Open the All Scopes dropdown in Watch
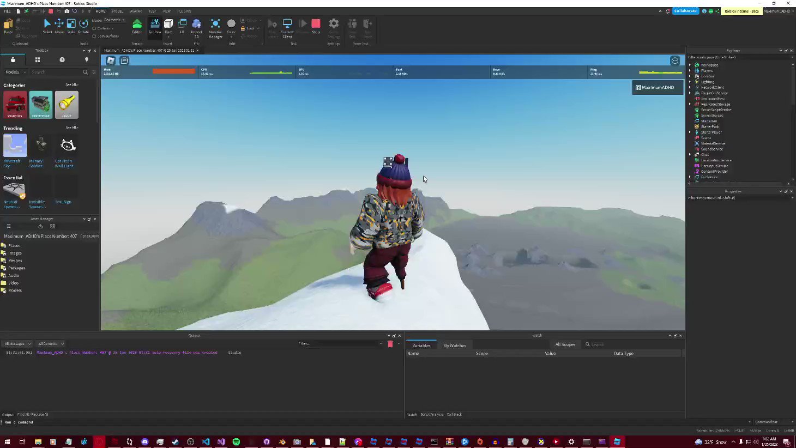796x448 pixels. coord(565,344)
